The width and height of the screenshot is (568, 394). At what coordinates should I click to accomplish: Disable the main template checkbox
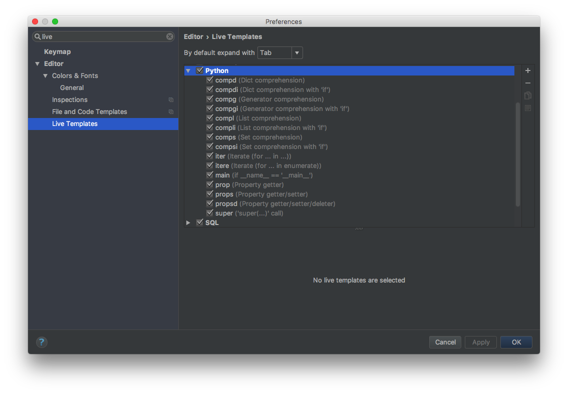pyautogui.click(x=210, y=175)
